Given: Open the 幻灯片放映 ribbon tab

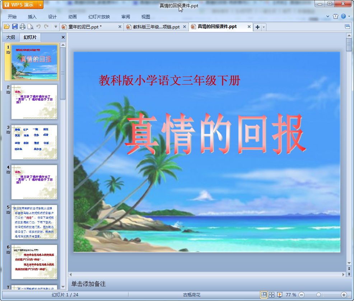Looking at the screenshot, I should (99, 17).
